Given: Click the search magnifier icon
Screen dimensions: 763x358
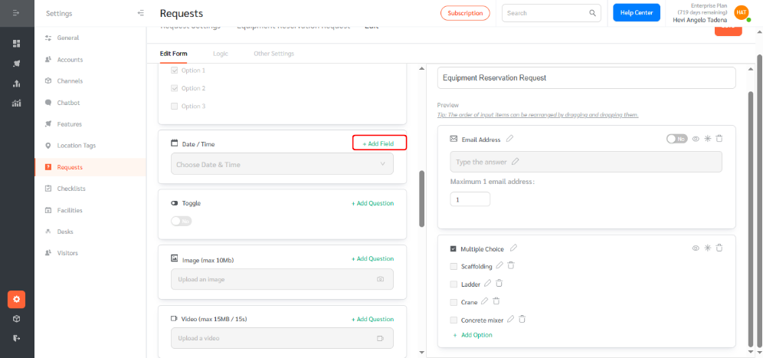Looking at the screenshot, I should (x=592, y=13).
